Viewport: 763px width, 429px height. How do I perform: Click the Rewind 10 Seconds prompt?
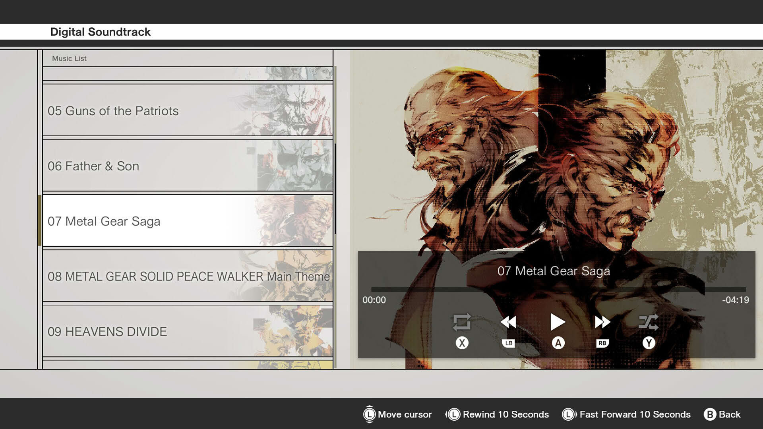click(497, 414)
